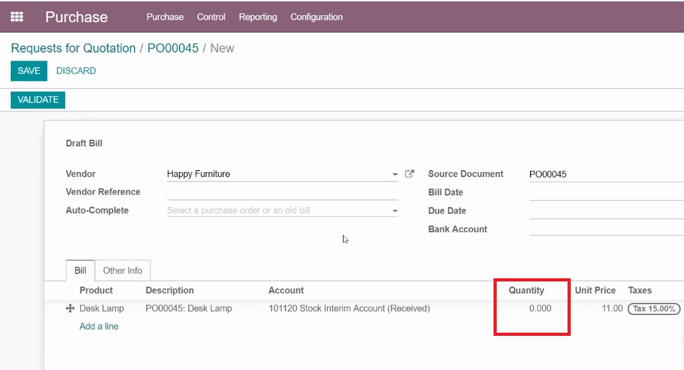Open the Purchase menu
Image resolution: width=684 pixels, height=370 pixels.
(x=165, y=17)
